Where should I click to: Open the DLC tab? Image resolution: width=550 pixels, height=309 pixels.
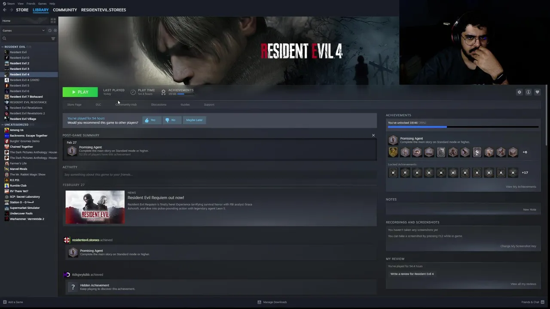pyautogui.click(x=98, y=105)
